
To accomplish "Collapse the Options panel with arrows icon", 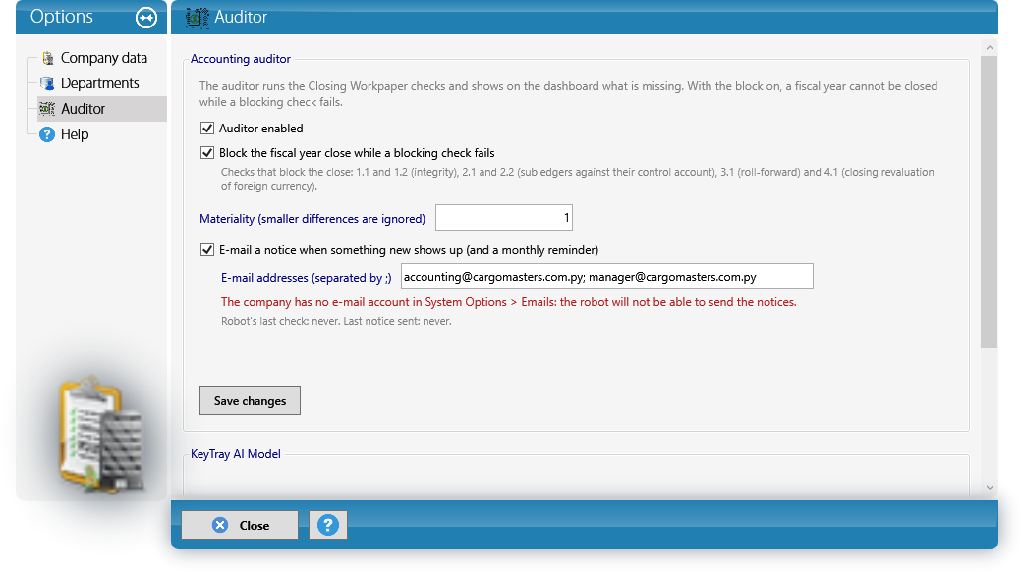I will tap(145, 18).
